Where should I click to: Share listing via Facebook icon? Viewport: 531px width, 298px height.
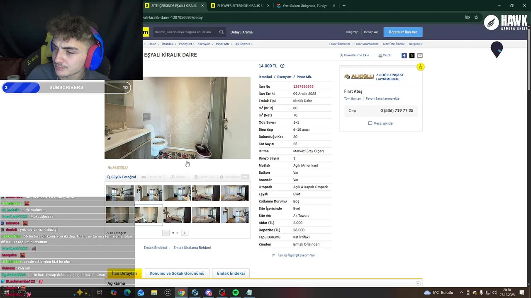click(404, 55)
